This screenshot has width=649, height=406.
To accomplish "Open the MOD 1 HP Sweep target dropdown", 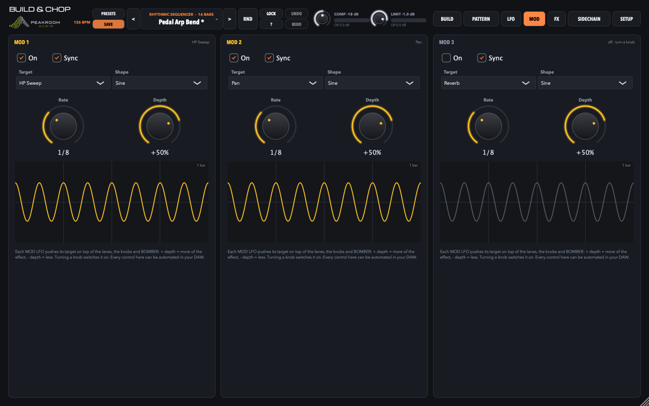I will 63,83.
